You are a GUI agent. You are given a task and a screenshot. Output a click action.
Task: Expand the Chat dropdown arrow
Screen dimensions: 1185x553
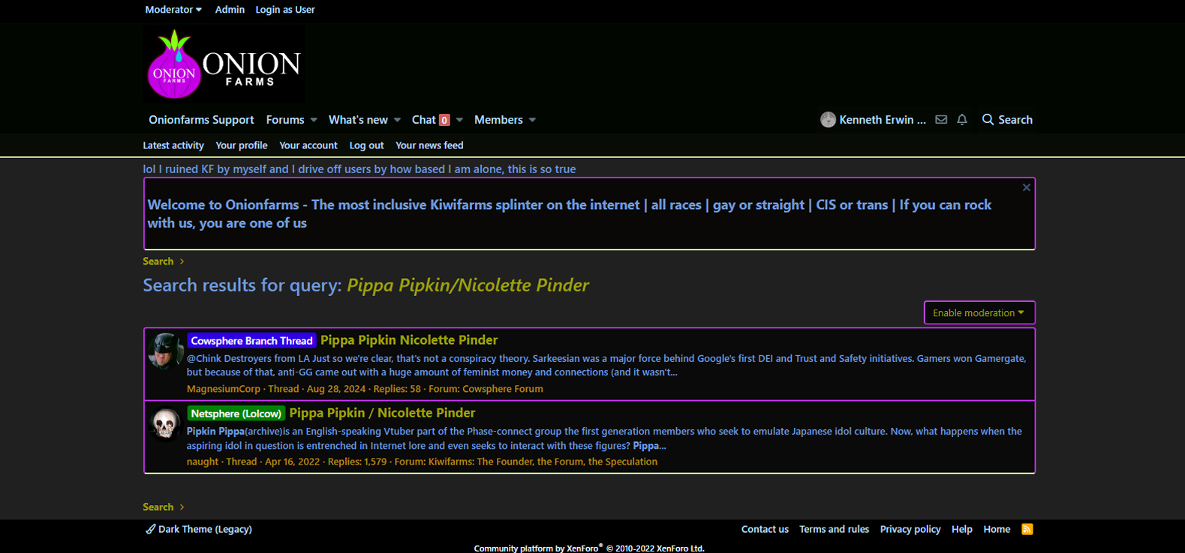[459, 120]
